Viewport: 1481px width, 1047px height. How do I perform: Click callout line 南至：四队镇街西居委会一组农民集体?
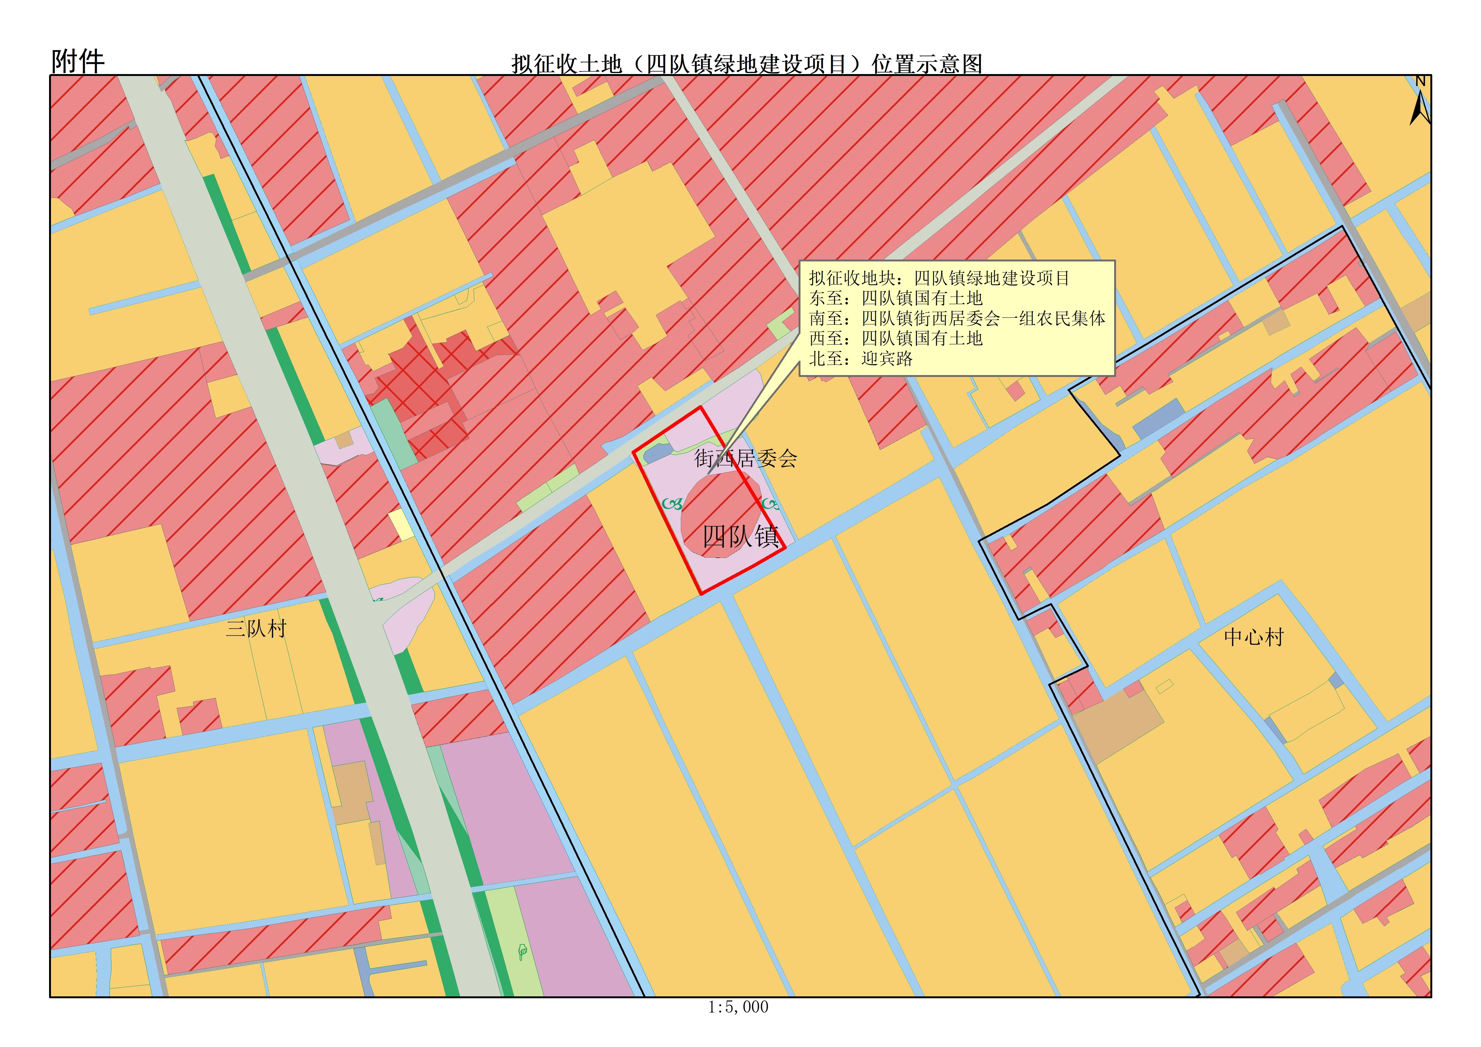[957, 318]
